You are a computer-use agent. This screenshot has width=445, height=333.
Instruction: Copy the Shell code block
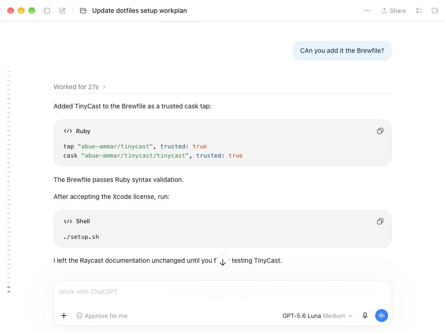(x=380, y=221)
